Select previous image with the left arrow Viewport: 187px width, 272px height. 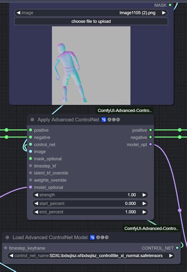(19, 13)
